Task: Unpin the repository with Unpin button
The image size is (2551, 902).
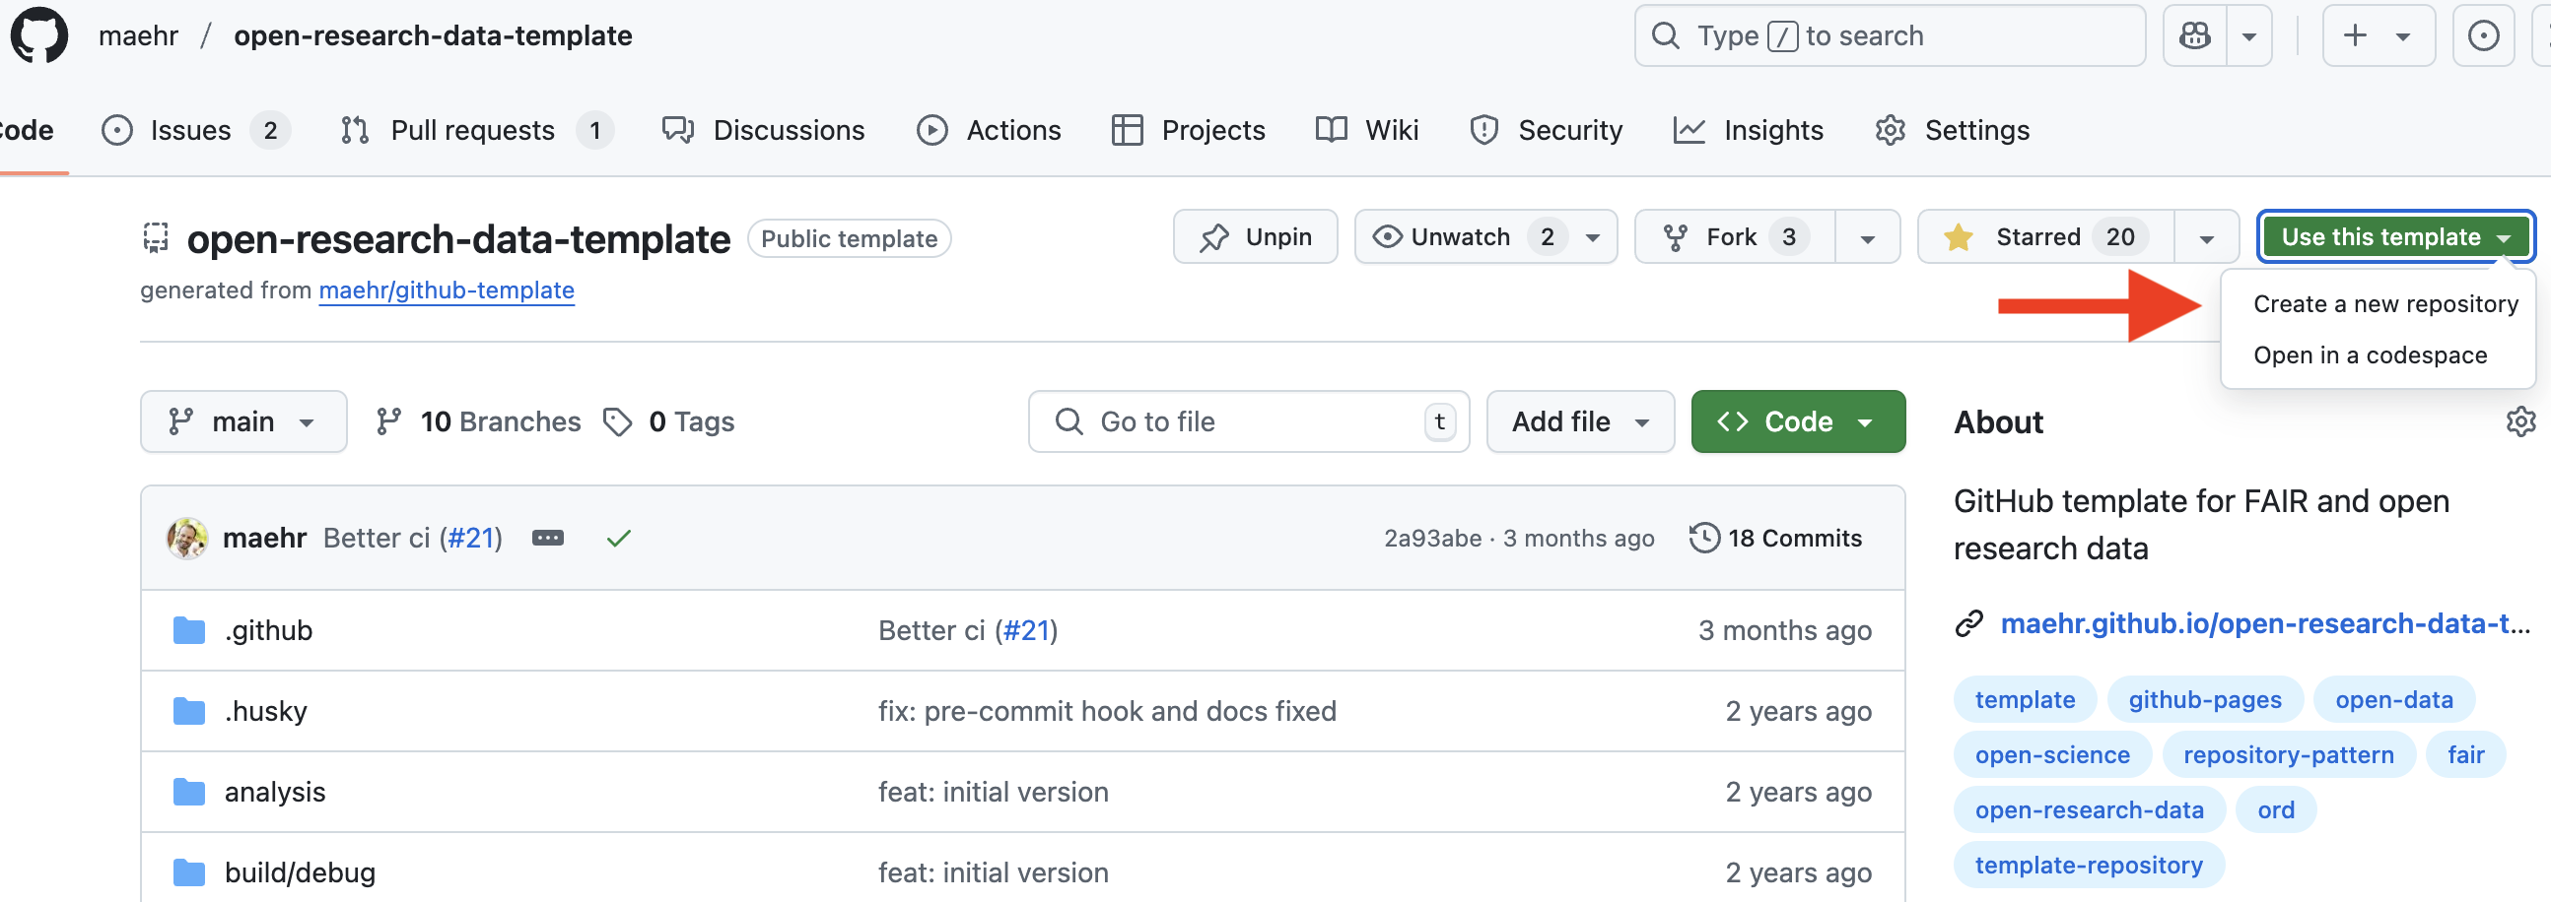Action: coord(1255,237)
